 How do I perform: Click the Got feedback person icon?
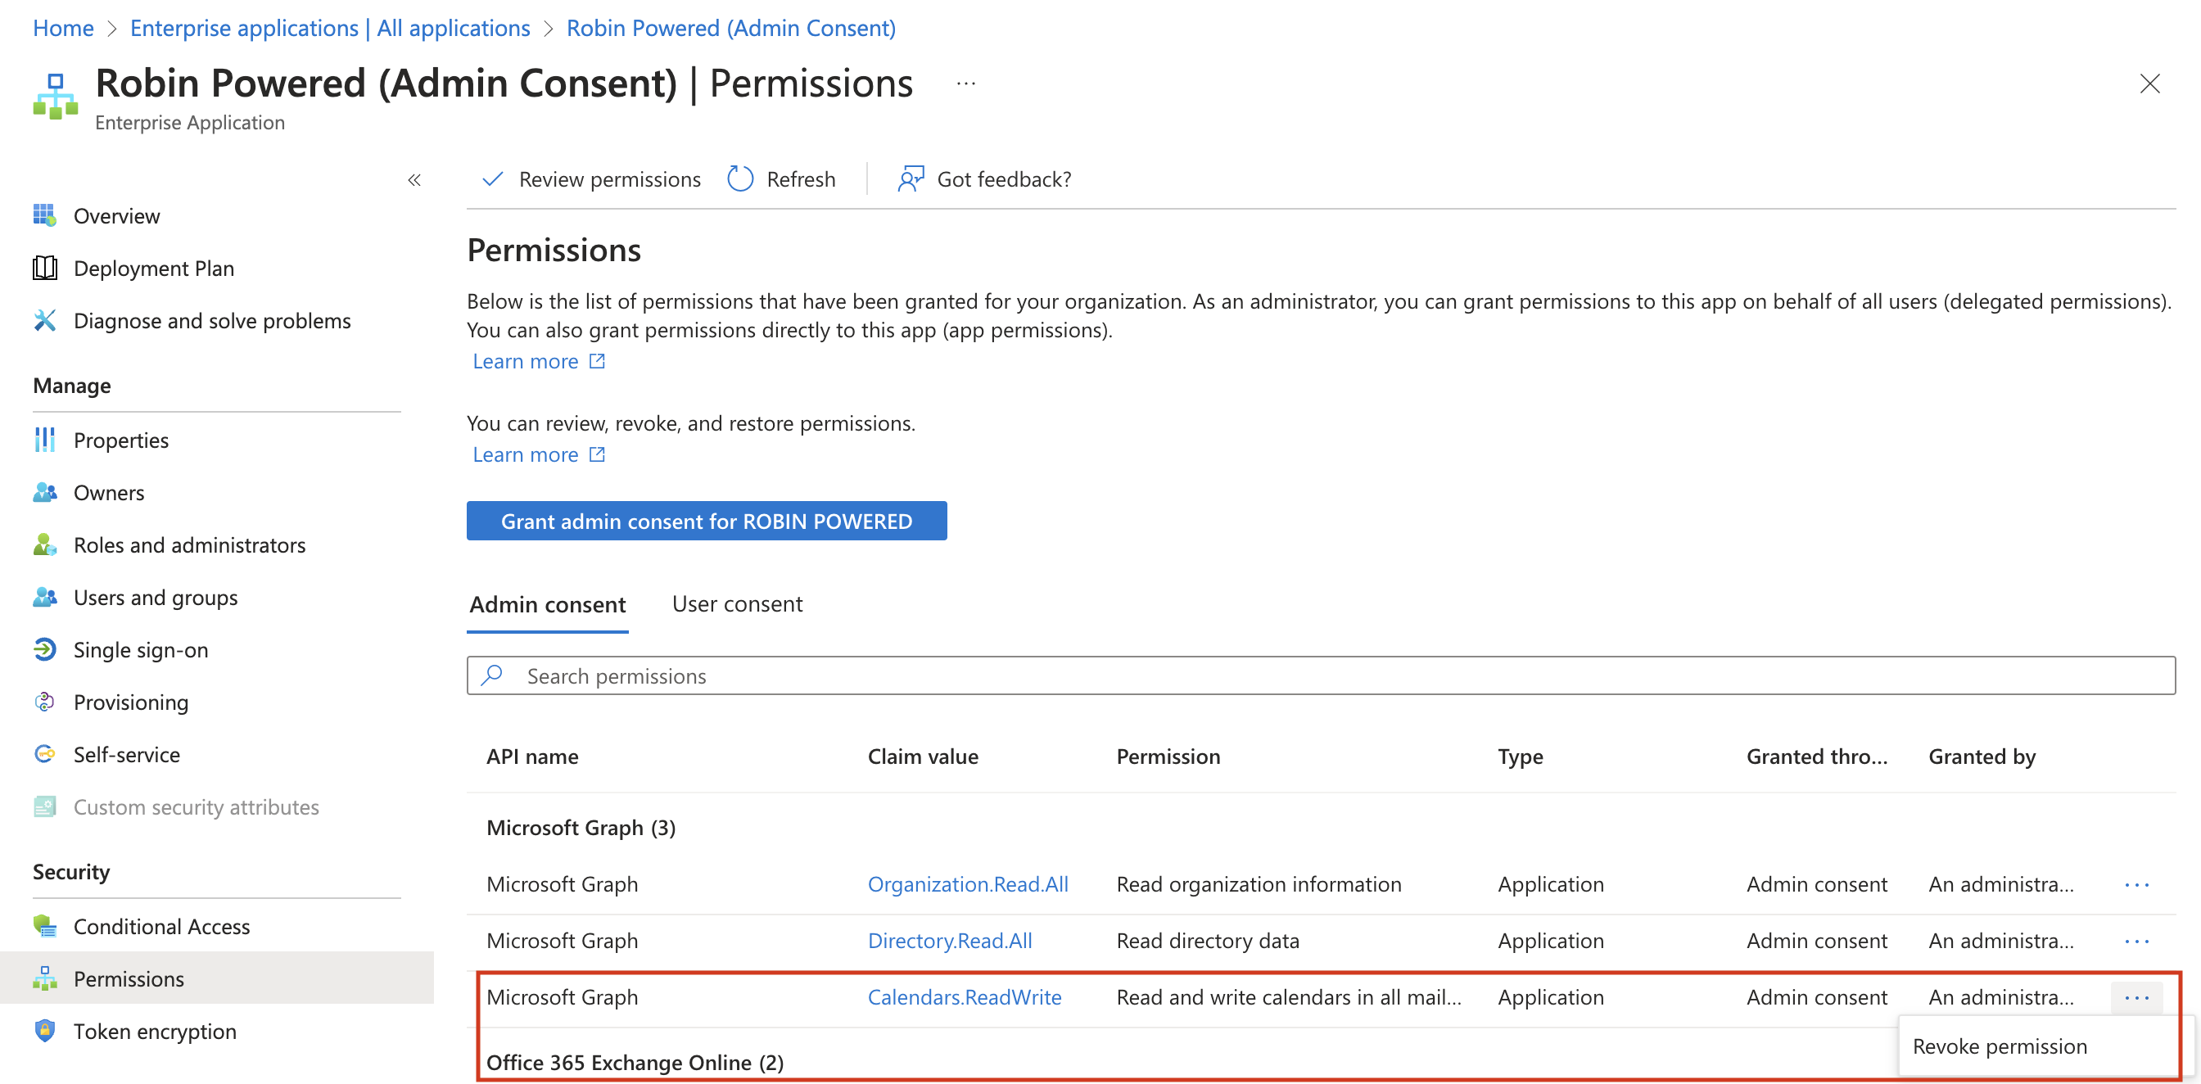(x=910, y=178)
